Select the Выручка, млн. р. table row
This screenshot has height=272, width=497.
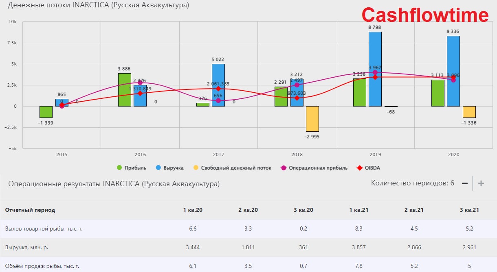tap(248, 247)
